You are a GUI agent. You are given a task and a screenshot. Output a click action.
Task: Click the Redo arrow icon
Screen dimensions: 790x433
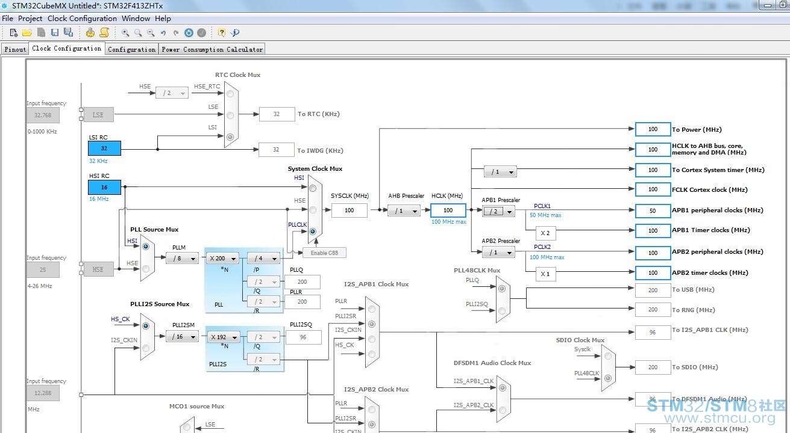tap(176, 32)
